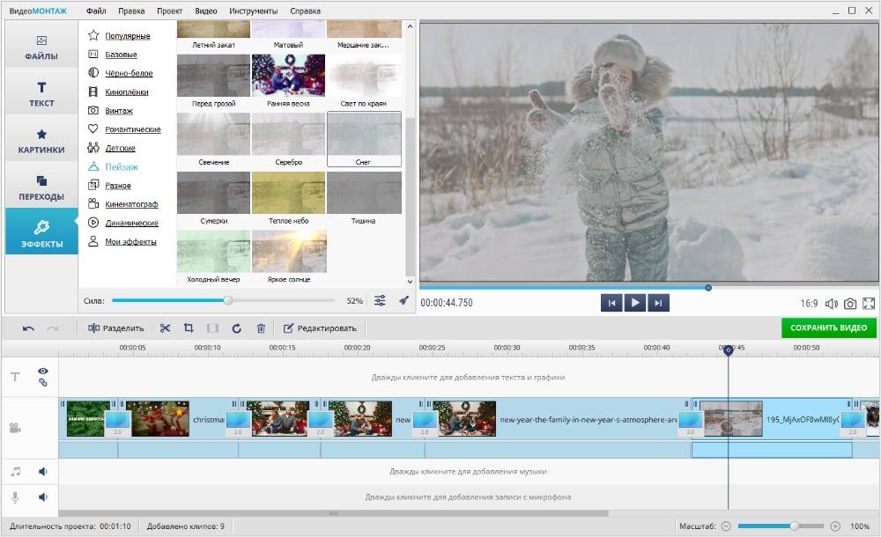881x537 pixels.
Task: Open effect settings sliders icon
Action: pyautogui.click(x=380, y=300)
